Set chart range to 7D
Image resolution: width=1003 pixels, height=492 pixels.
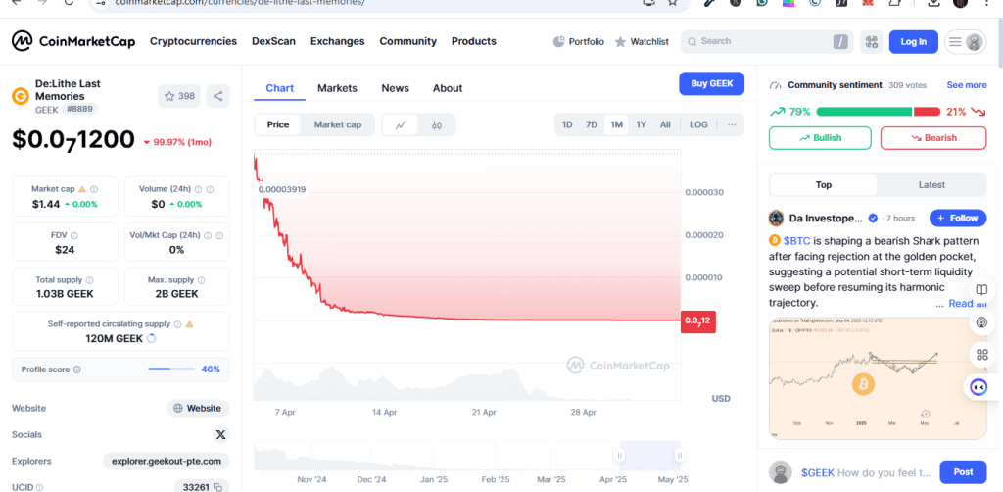pyautogui.click(x=591, y=124)
